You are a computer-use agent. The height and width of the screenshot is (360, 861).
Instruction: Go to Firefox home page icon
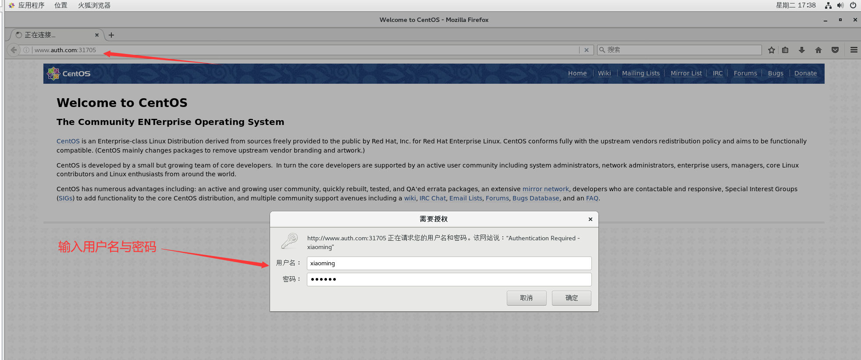tap(818, 50)
